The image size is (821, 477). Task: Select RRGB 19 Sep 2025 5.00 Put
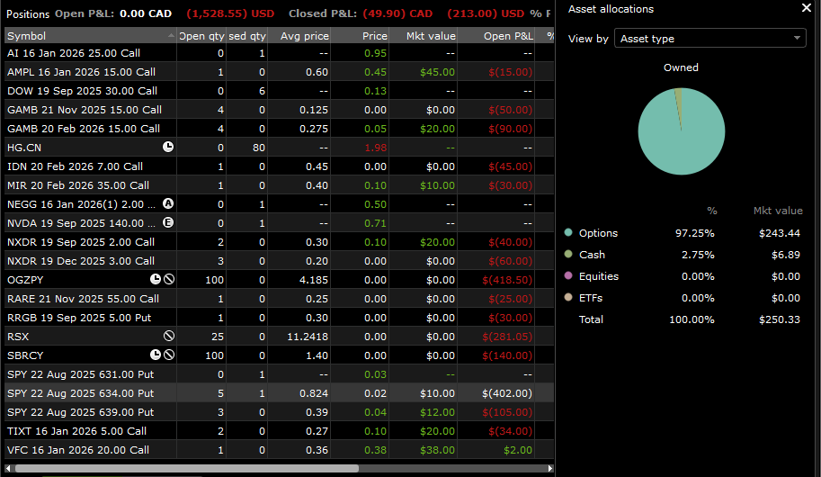[79, 317]
